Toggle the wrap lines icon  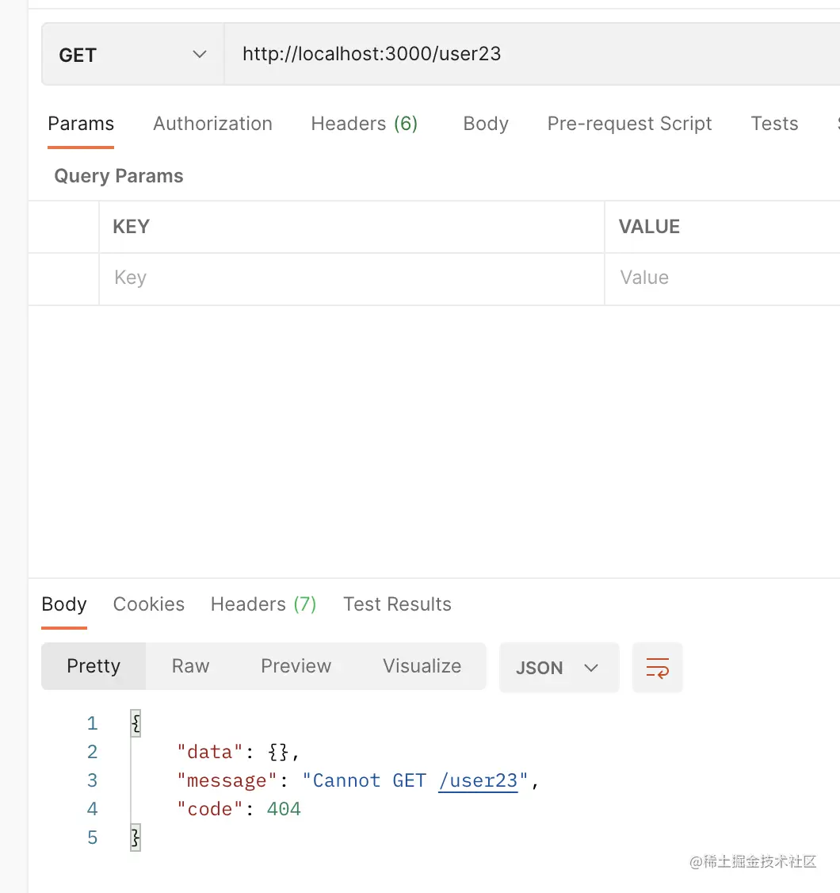click(x=657, y=667)
